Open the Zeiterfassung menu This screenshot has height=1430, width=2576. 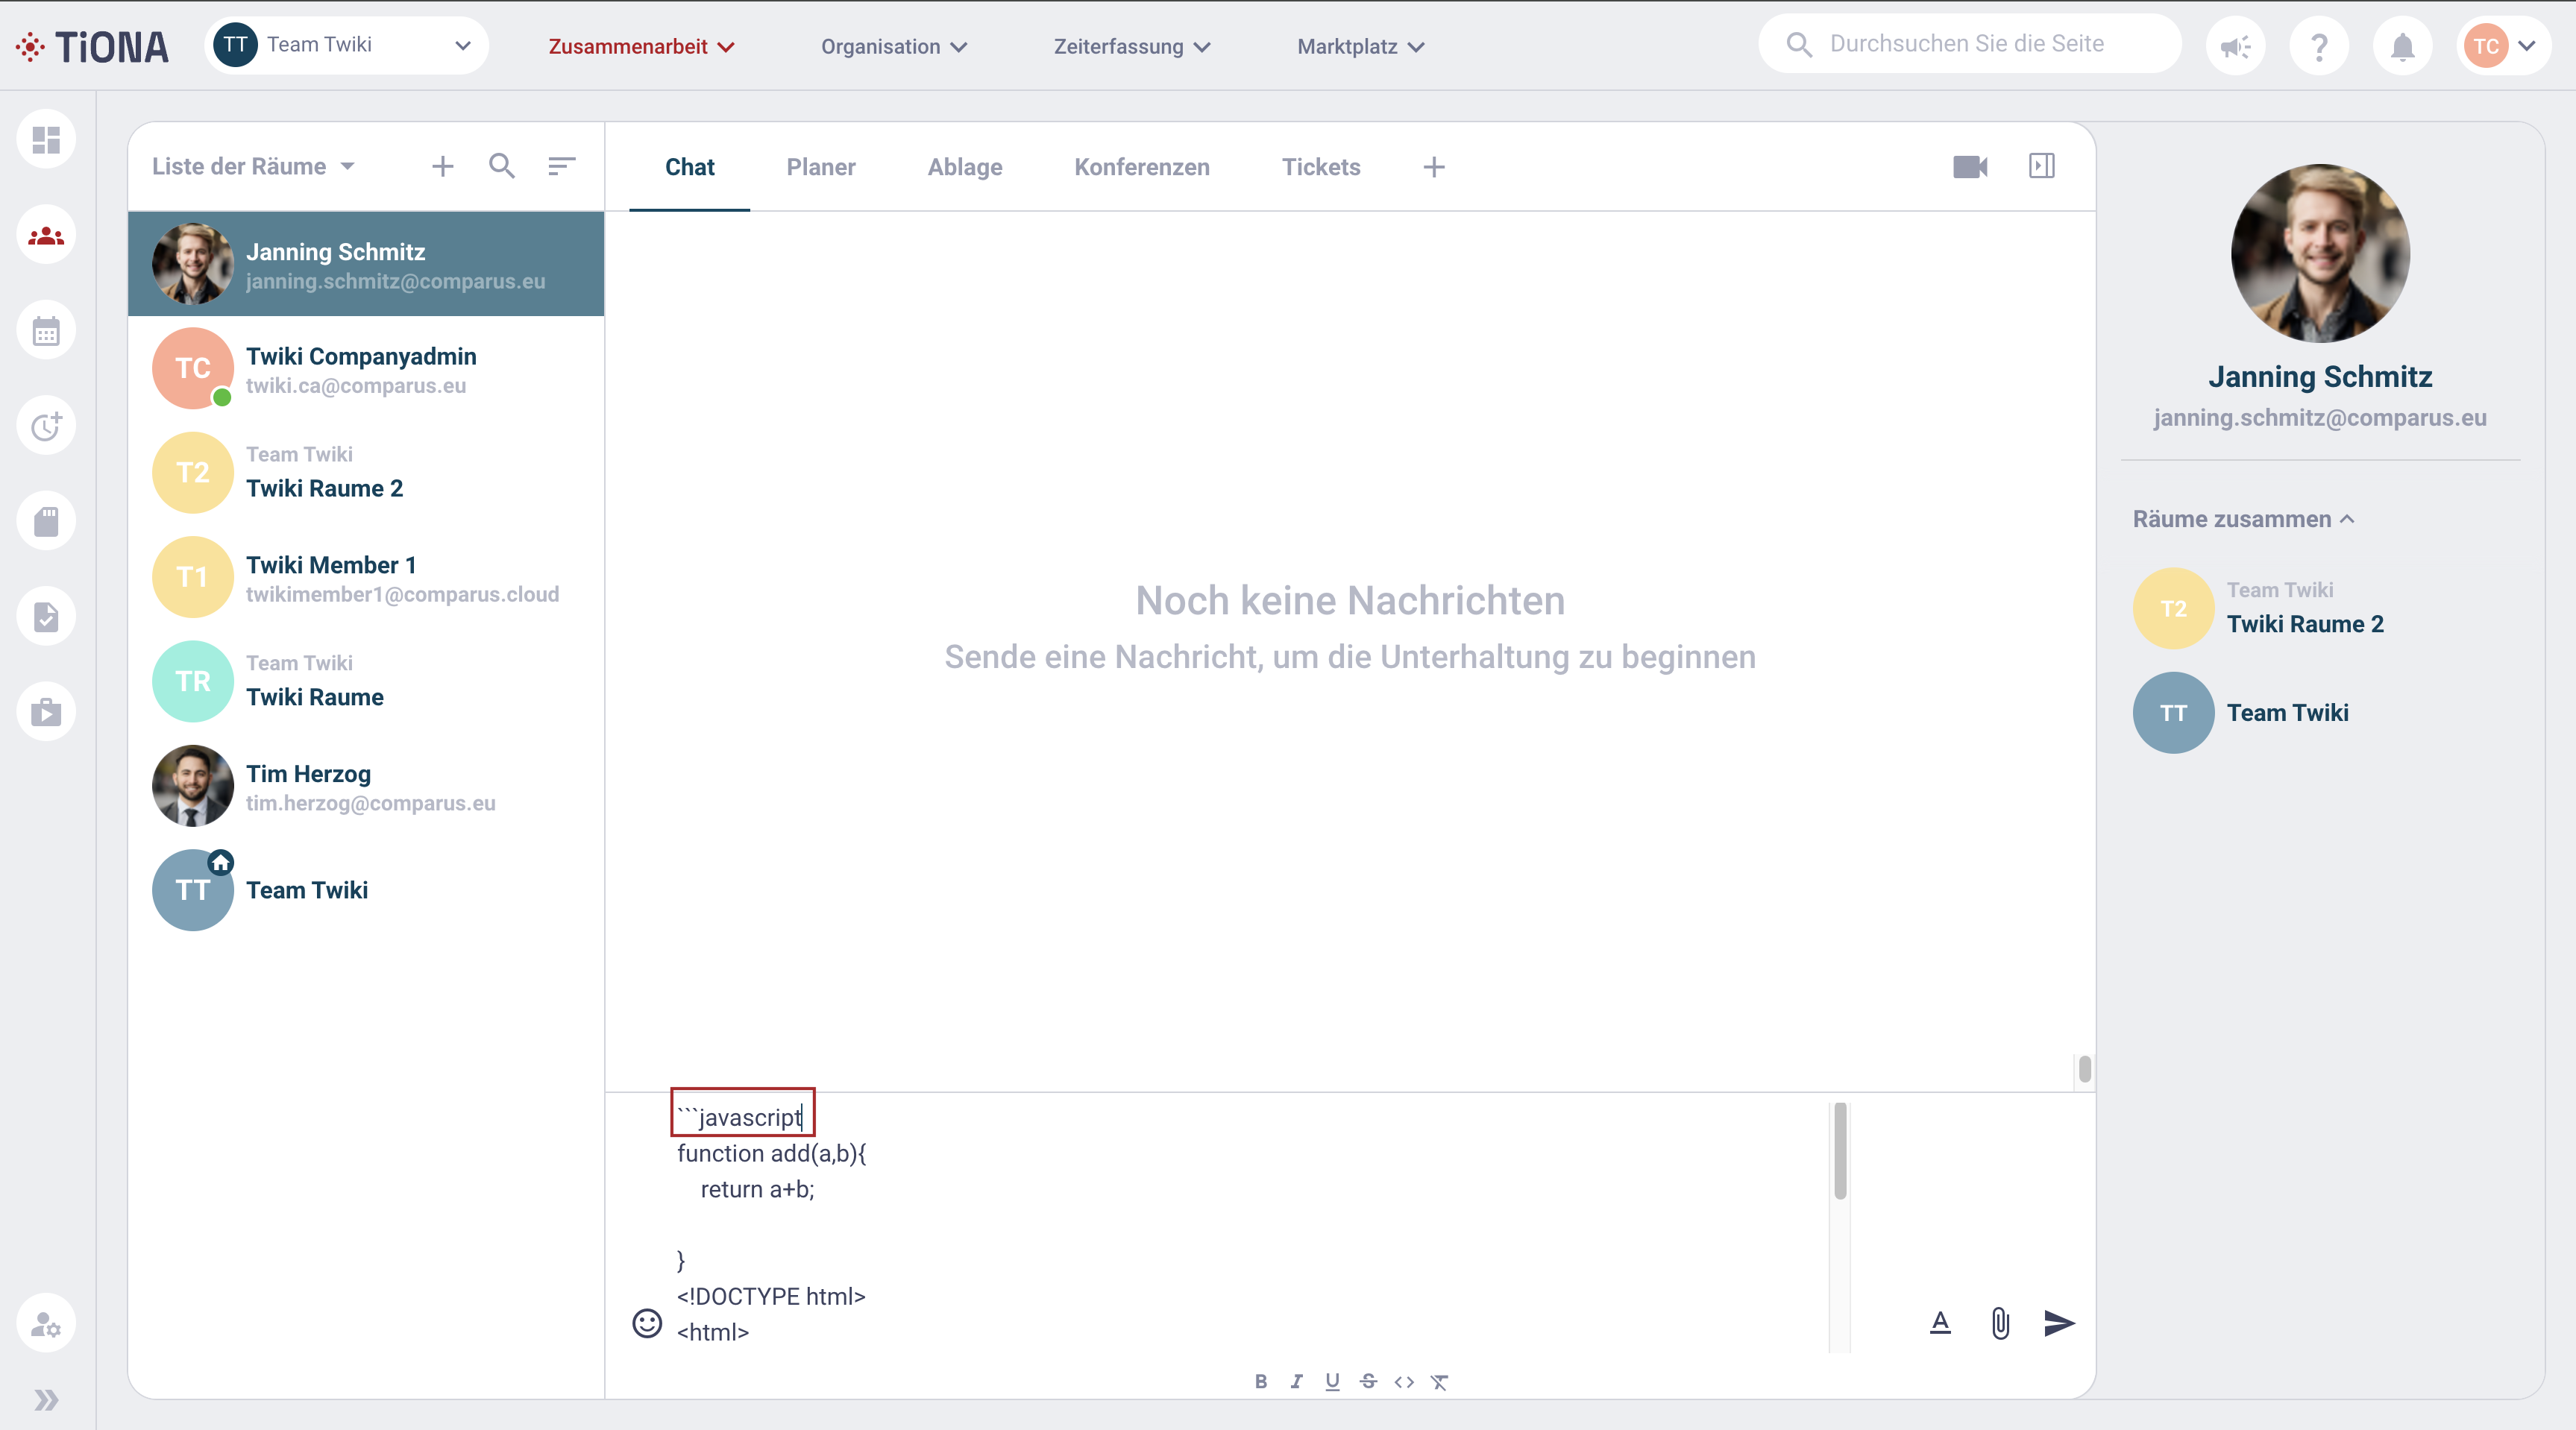[x=1131, y=47]
